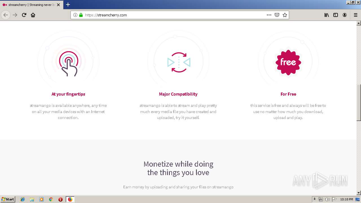Show site information icon in address bar
Image resolution: width=361 pixels, height=203 pixels.
[x=75, y=15]
